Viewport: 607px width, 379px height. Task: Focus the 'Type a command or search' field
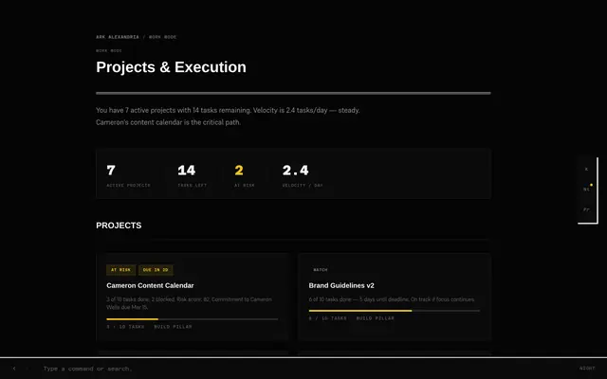click(88, 369)
